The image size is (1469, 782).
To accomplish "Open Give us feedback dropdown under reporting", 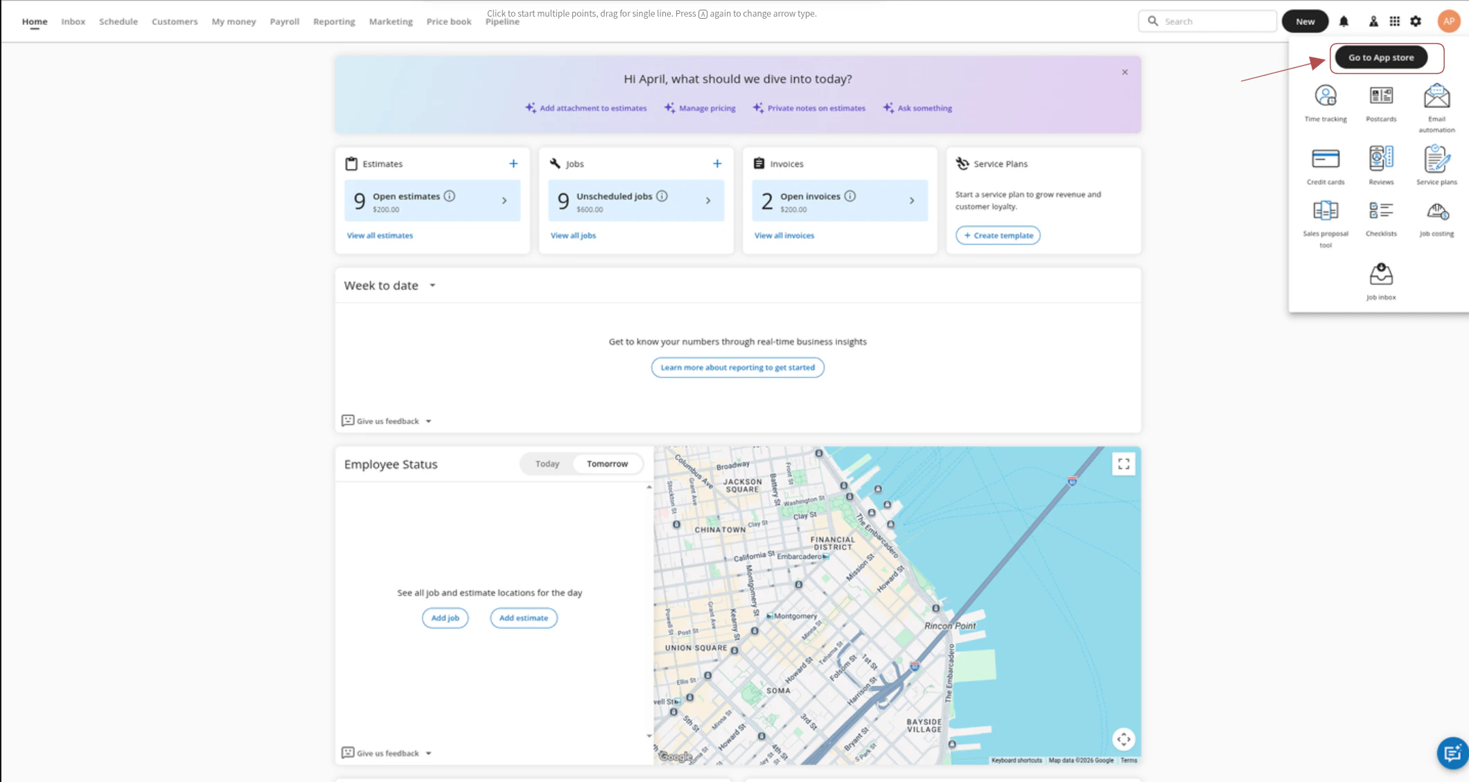I will pyautogui.click(x=387, y=421).
